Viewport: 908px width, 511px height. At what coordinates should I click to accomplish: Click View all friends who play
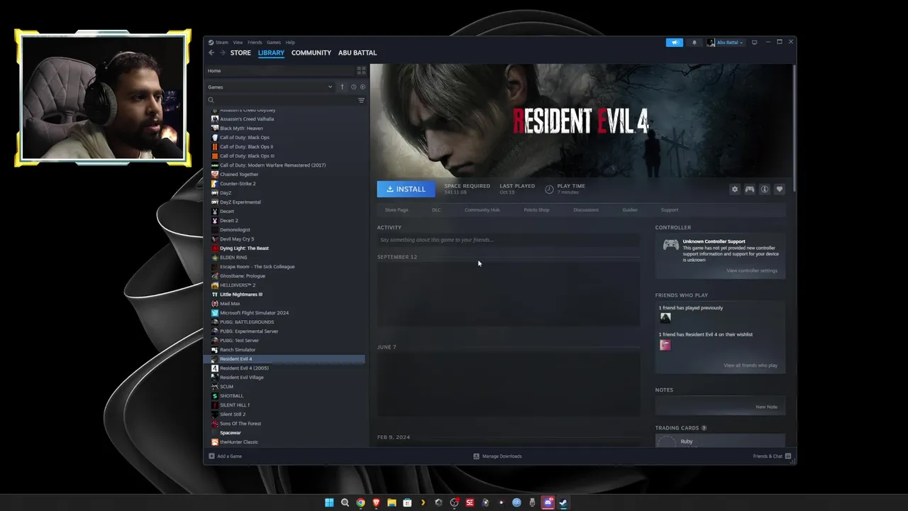(751, 366)
